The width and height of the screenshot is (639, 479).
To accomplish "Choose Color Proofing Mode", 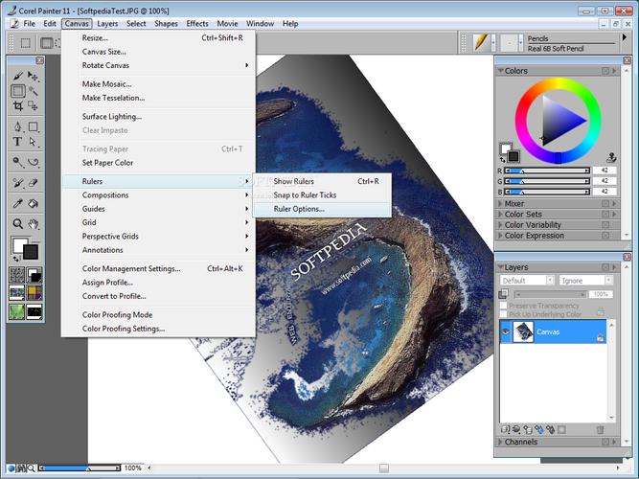I will pos(158,315).
